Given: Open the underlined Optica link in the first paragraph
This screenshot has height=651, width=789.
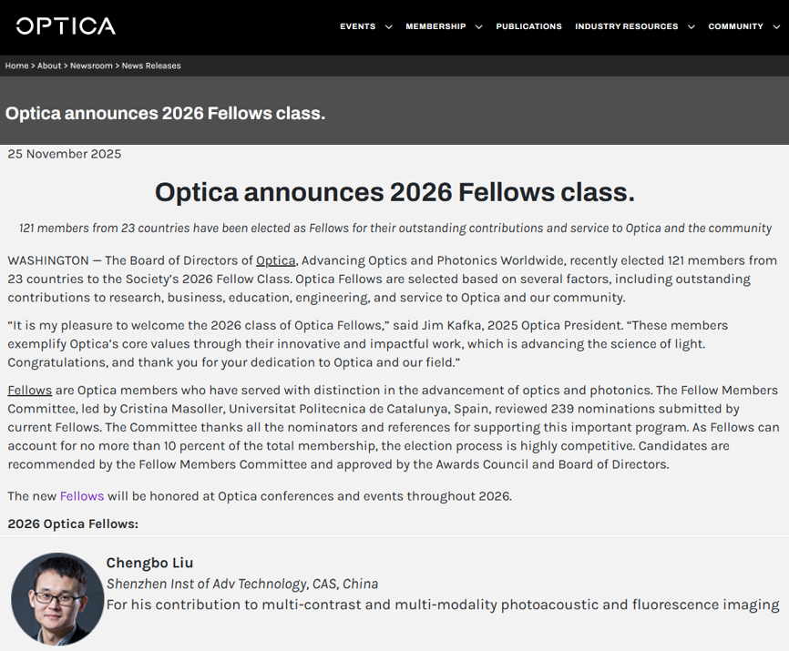Looking at the screenshot, I should coord(275,260).
